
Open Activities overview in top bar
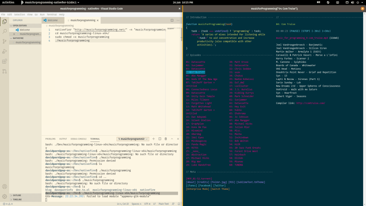(x=8, y=2)
